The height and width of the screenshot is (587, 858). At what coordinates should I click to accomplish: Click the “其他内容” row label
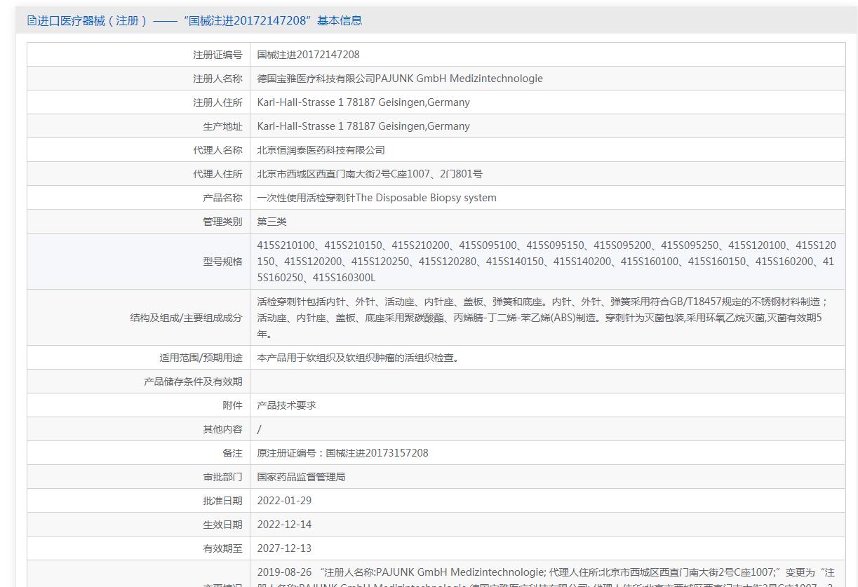tap(222, 429)
